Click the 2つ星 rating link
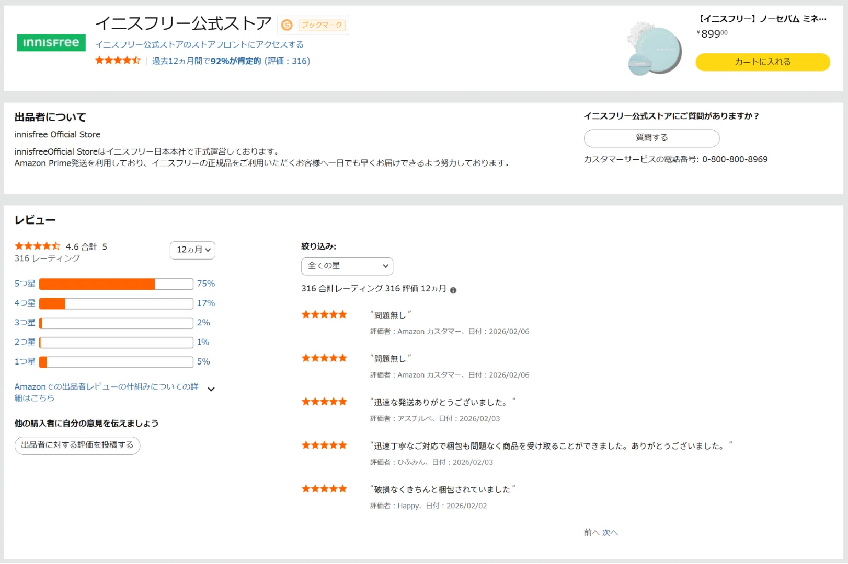Image resolution: width=848 pixels, height=564 pixels. pyautogui.click(x=25, y=342)
